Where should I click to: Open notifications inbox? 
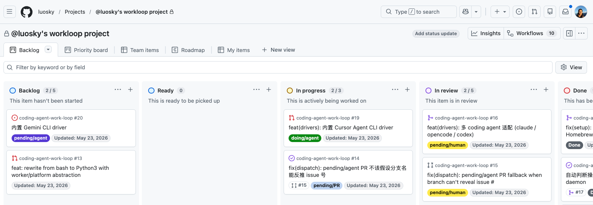tap(566, 12)
